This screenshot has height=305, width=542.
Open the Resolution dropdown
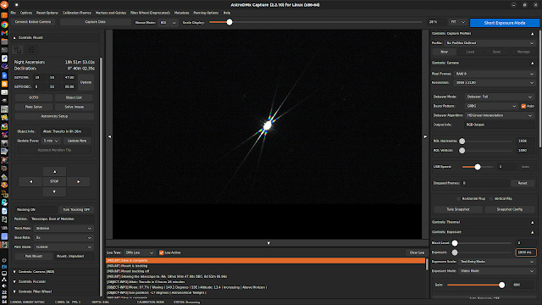pyautogui.click(x=495, y=83)
